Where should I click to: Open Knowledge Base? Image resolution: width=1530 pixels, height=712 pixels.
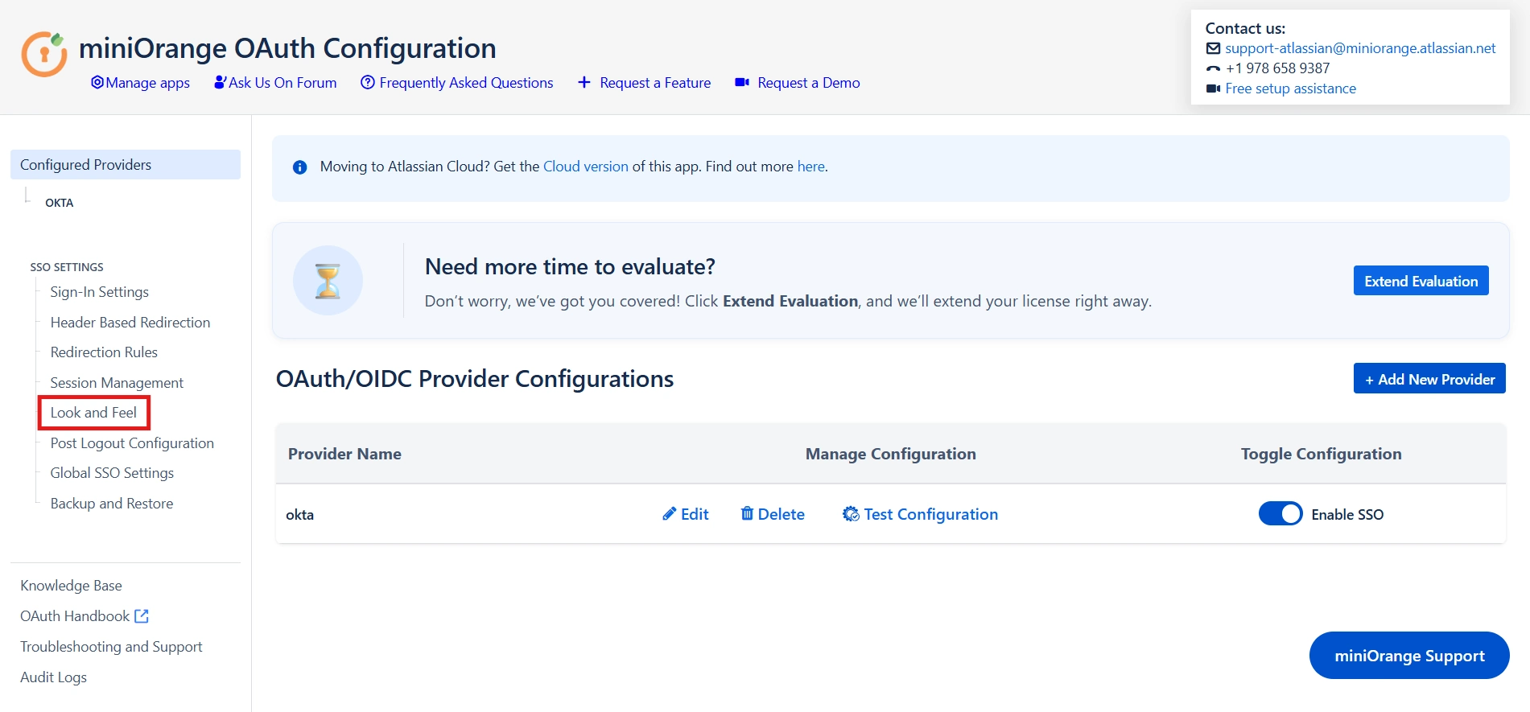coord(71,586)
